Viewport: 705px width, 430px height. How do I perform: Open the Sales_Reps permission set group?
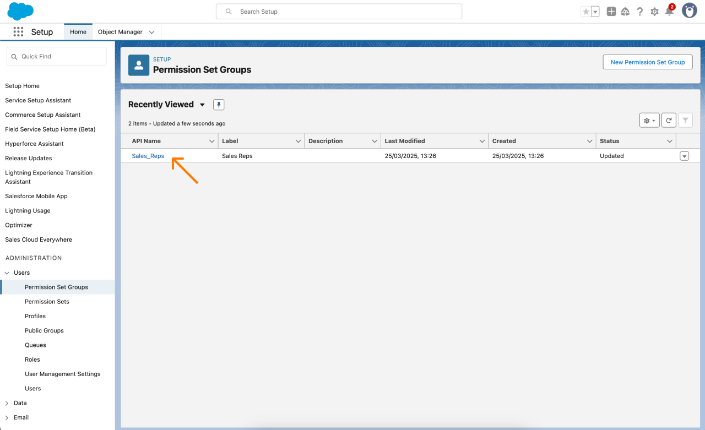pyautogui.click(x=148, y=156)
